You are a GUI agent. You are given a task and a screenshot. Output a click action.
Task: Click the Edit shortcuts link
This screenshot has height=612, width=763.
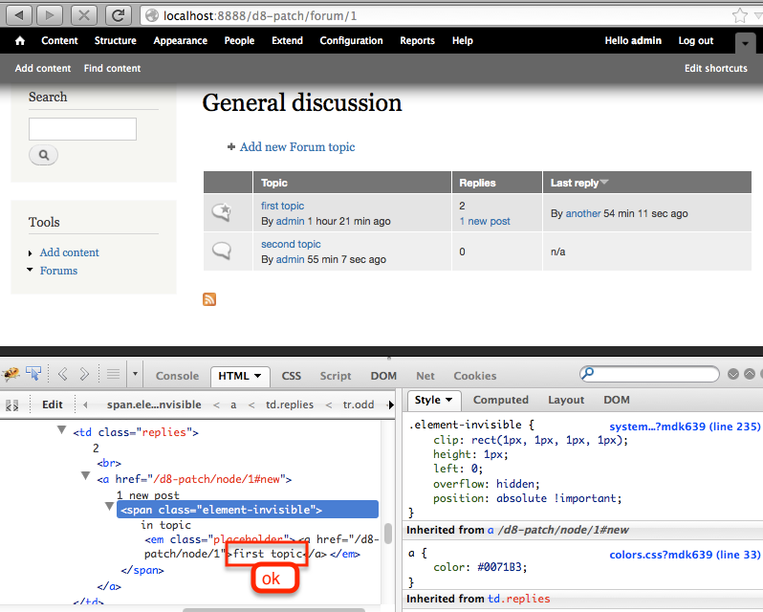716,69
